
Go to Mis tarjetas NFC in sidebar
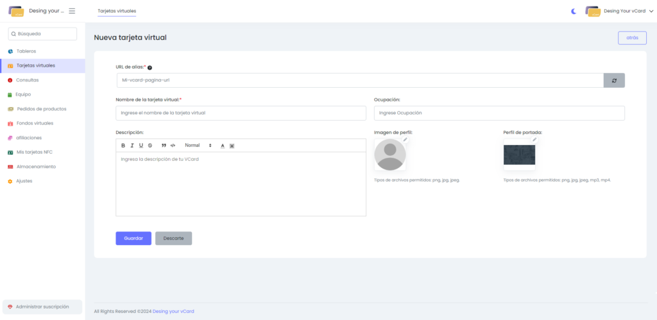coord(35,152)
